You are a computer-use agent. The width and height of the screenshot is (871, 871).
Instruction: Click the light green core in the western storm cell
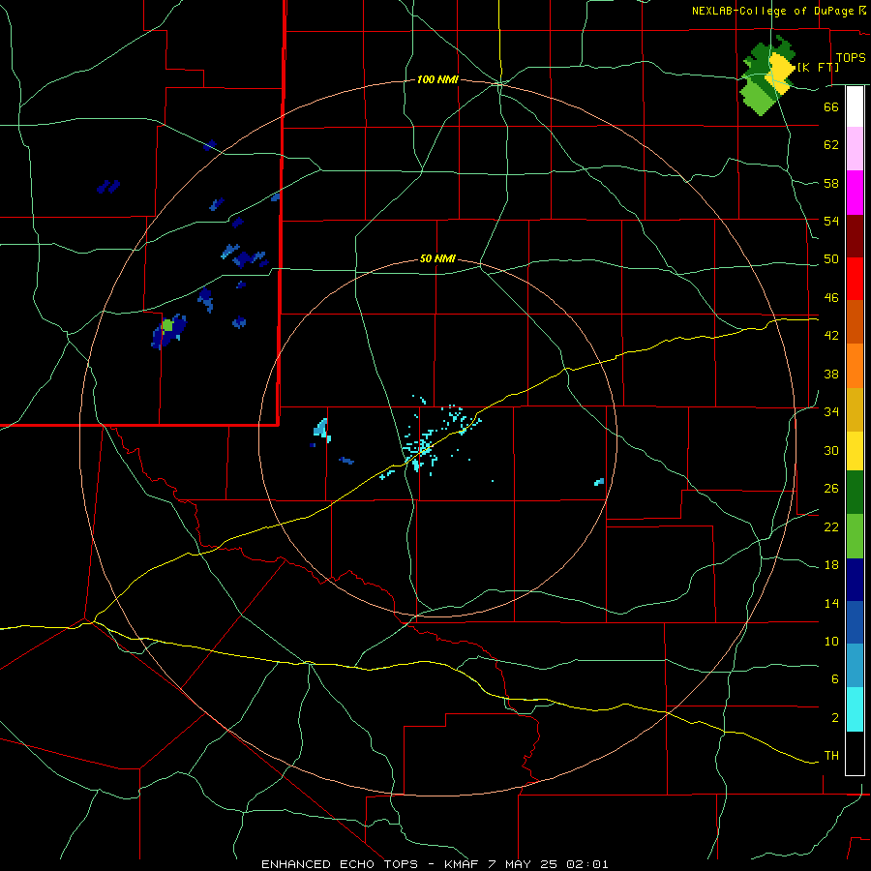tap(167, 325)
